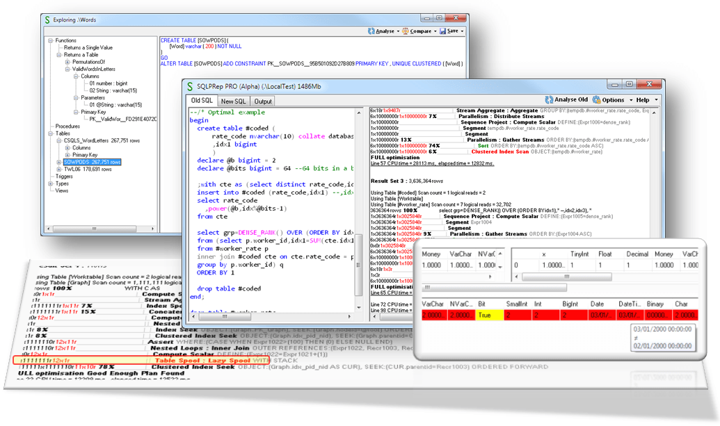Click the Decimal column header in result grid
This screenshot has height=426, width=720.
tap(637, 254)
